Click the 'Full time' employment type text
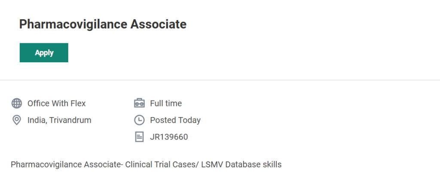 click(166, 103)
